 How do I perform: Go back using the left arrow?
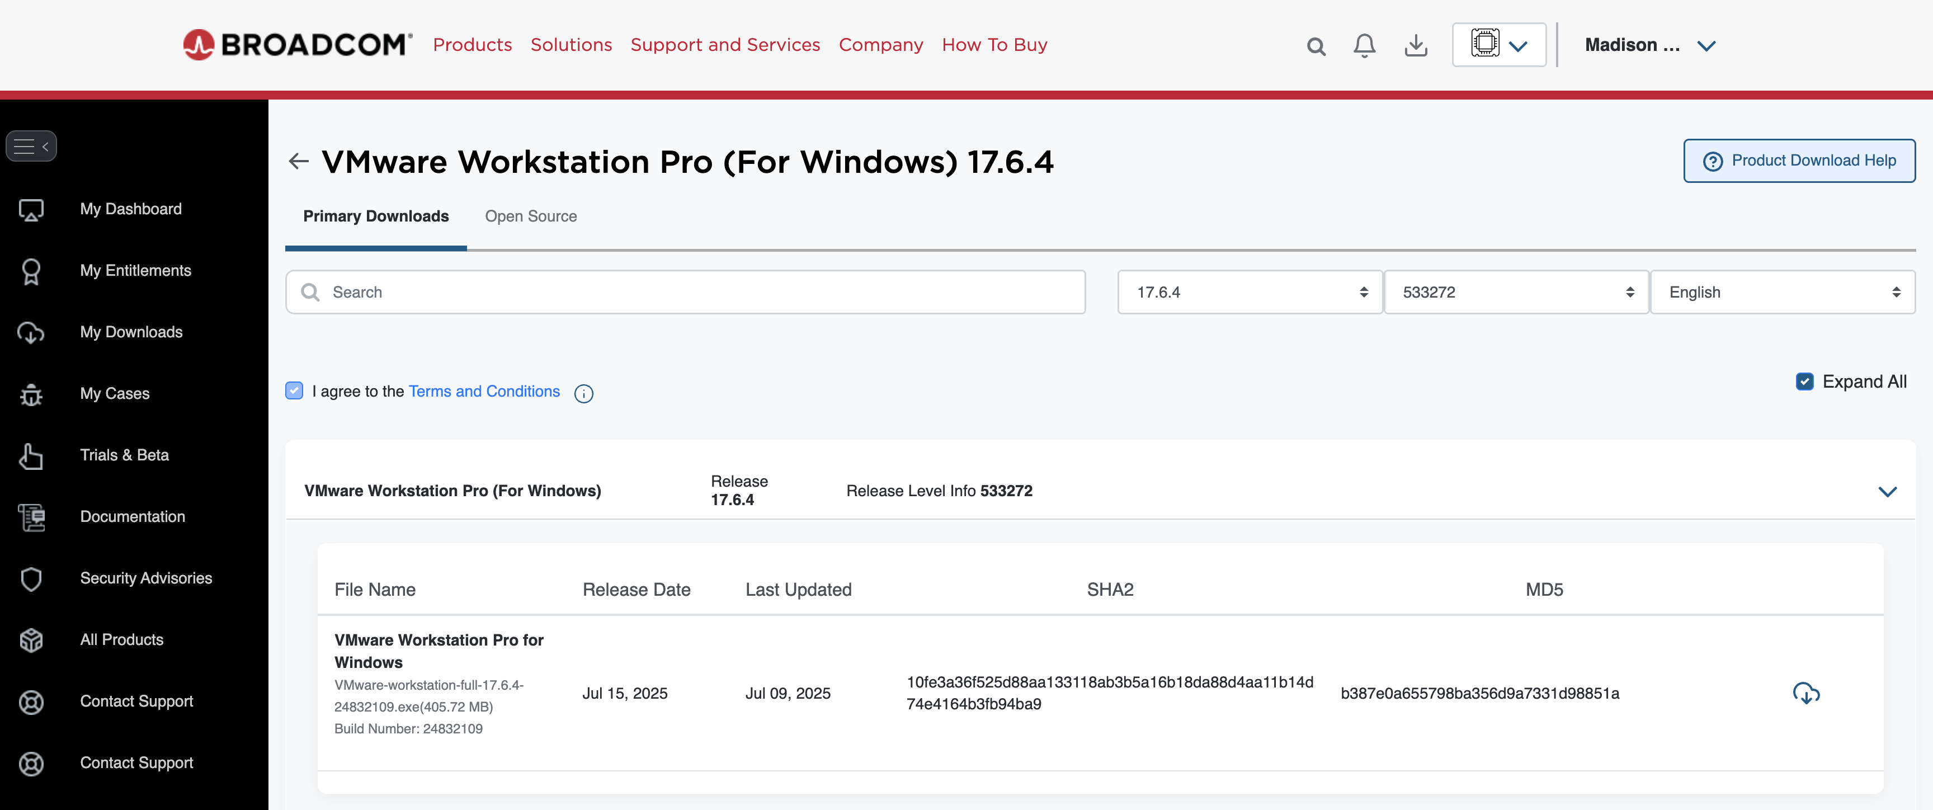[x=299, y=161]
